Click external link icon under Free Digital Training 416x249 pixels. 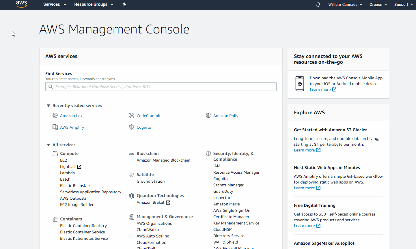pos(318,226)
